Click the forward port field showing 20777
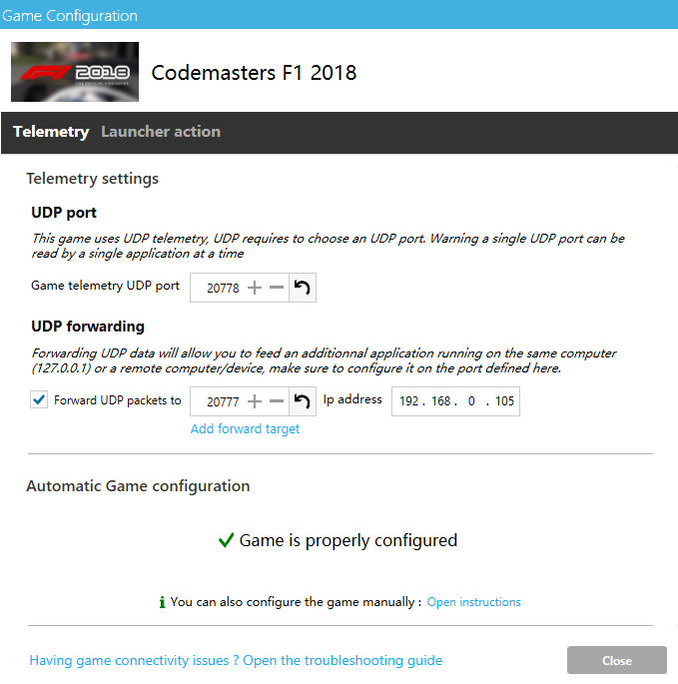678x684 pixels. 223,401
